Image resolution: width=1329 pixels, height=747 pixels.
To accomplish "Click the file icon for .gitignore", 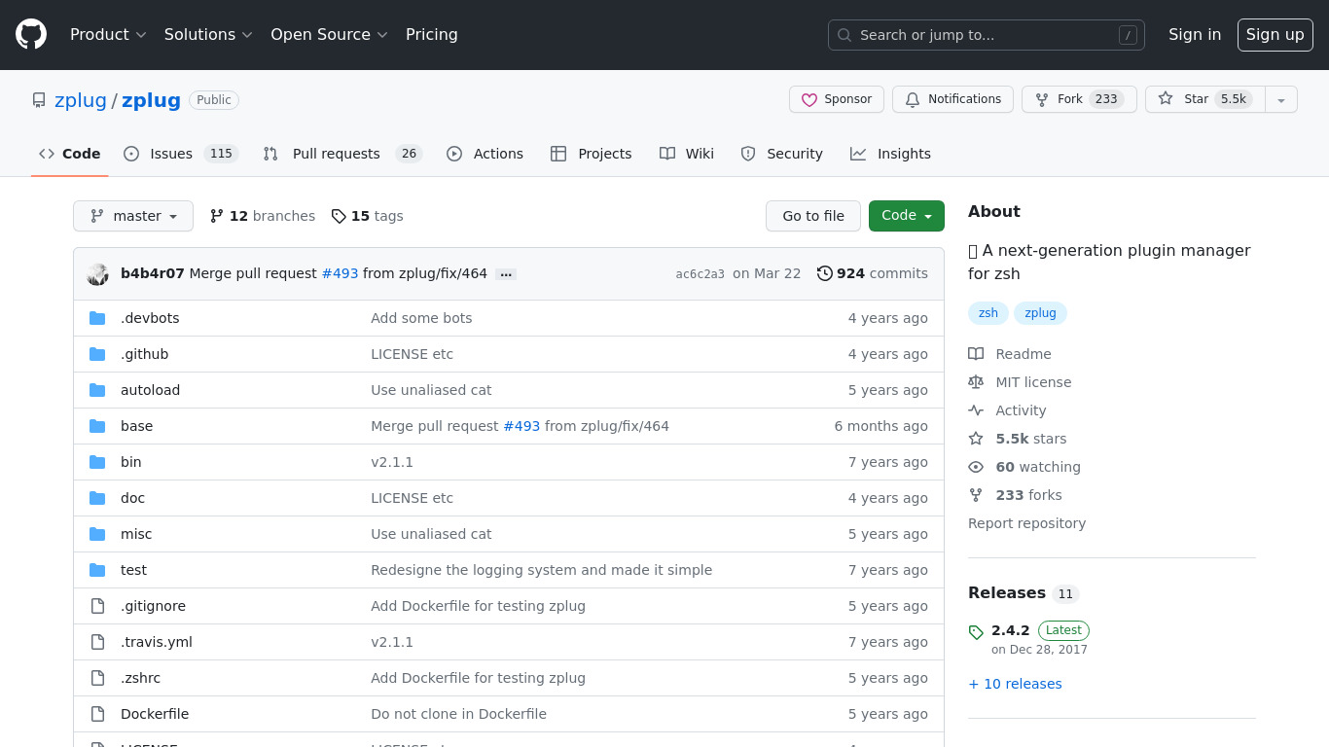I will point(97,606).
